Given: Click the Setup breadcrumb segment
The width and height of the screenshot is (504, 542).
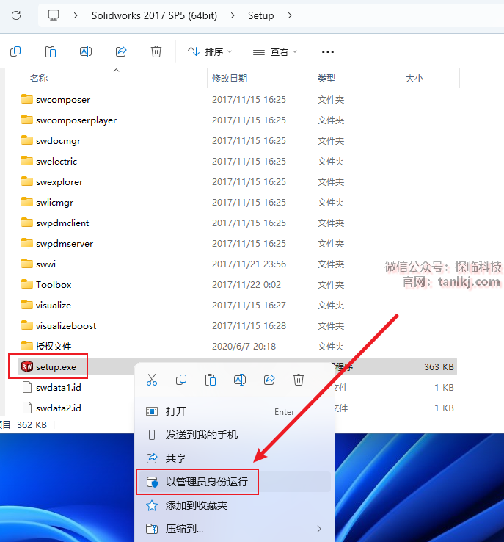Looking at the screenshot, I should pyautogui.click(x=260, y=15).
